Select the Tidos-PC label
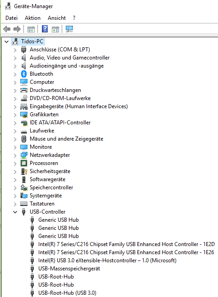Viewport: 218px width, 297px height. (32, 41)
